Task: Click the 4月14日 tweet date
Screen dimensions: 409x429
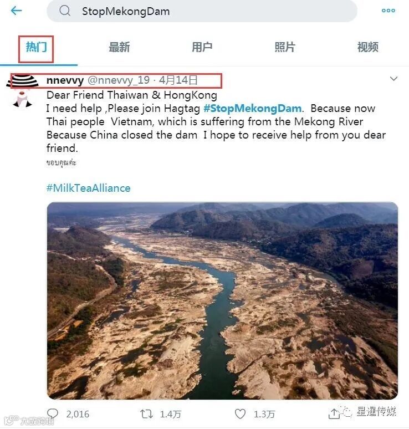Action: click(x=178, y=80)
